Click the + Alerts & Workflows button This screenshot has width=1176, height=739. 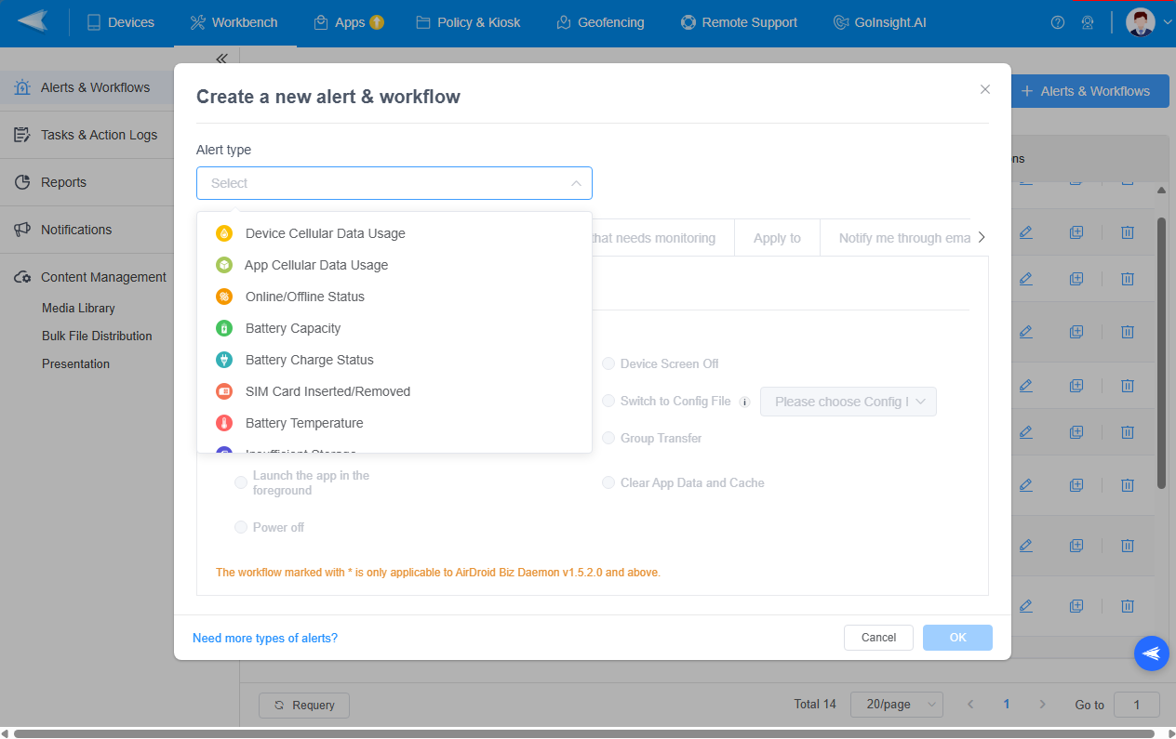(x=1089, y=91)
